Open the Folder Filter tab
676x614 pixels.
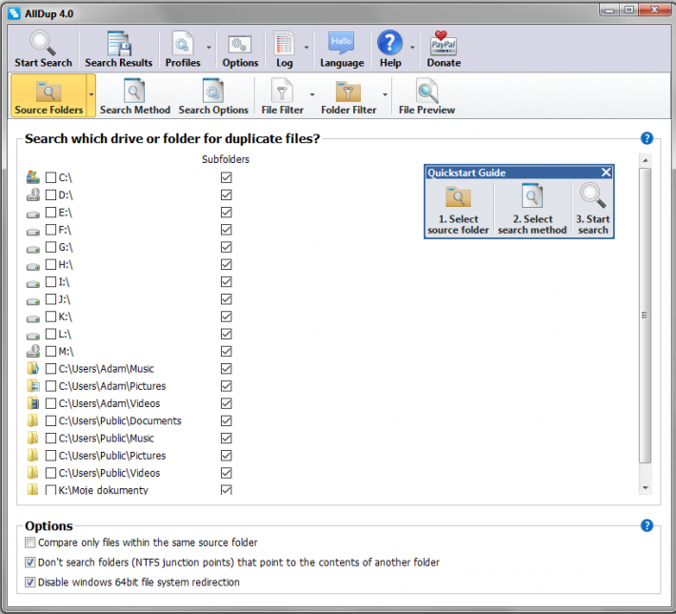pos(348,96)
